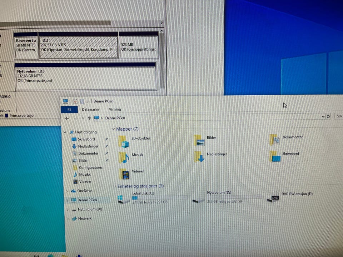
Task: Click Denne PCen breadcrumb in address bar
Action: [115, 118]
